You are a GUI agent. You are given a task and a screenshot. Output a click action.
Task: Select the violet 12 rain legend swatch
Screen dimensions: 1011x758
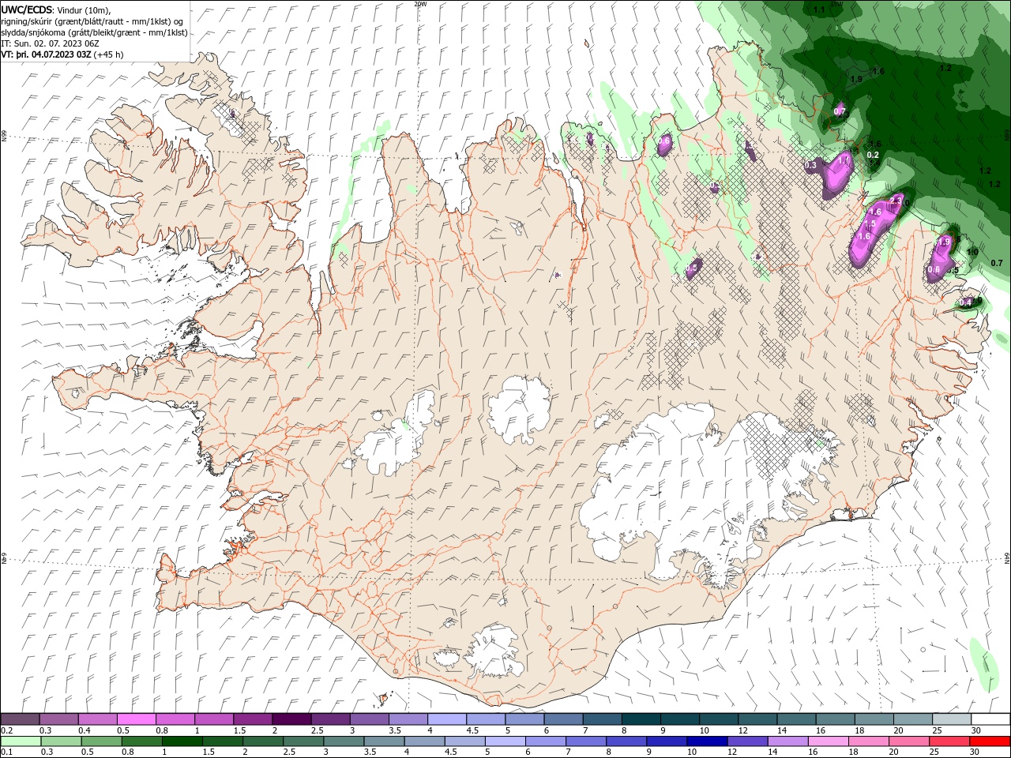pyautogui.click(x=747, y=741)
